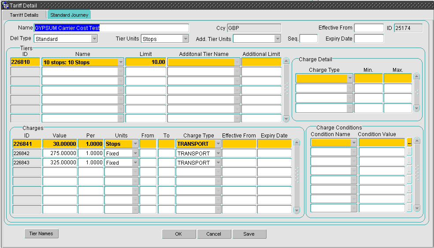
Task: Save the tariff with Save button
Action: coord(249,234)
